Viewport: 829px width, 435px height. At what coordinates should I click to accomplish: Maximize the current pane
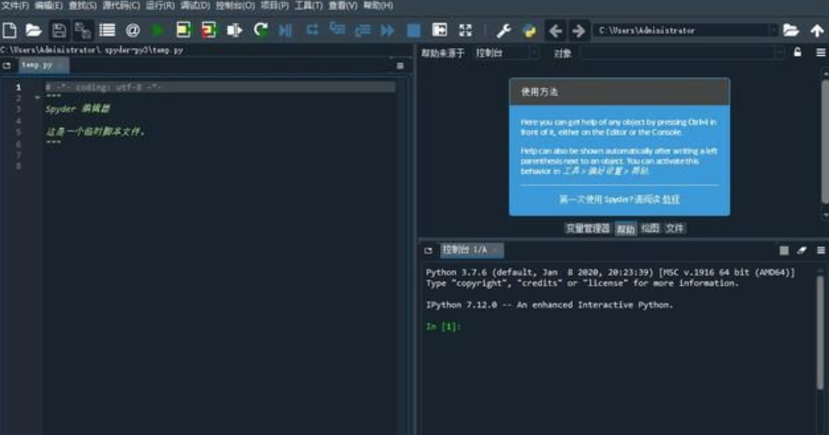pyautogui.click(x=440, y=30)
